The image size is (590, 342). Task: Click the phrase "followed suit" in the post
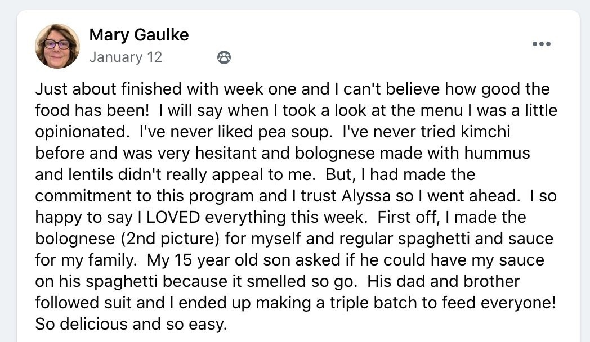84,303
